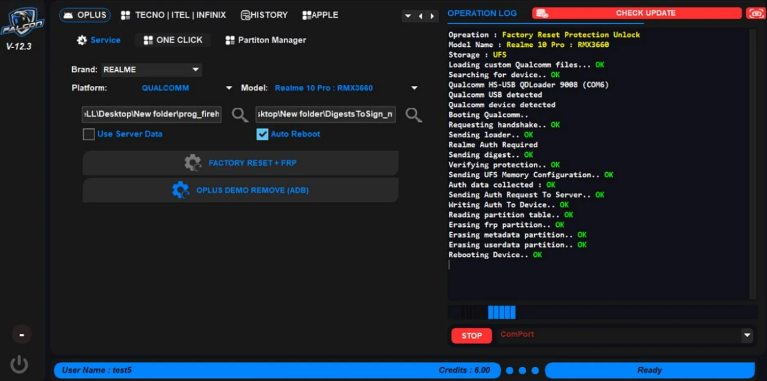Browse for the prog_firehose loader file
Image resolution: width=767 pixels, height=381 pixels.
240,115
